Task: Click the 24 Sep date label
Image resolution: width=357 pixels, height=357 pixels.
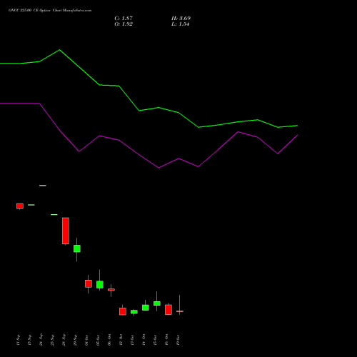Action: [41, 340]
